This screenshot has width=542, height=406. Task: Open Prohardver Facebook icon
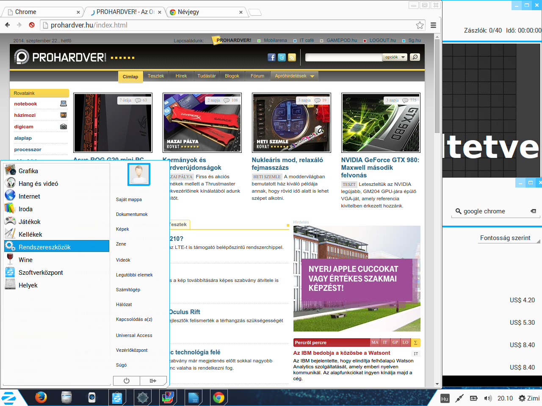271,57
